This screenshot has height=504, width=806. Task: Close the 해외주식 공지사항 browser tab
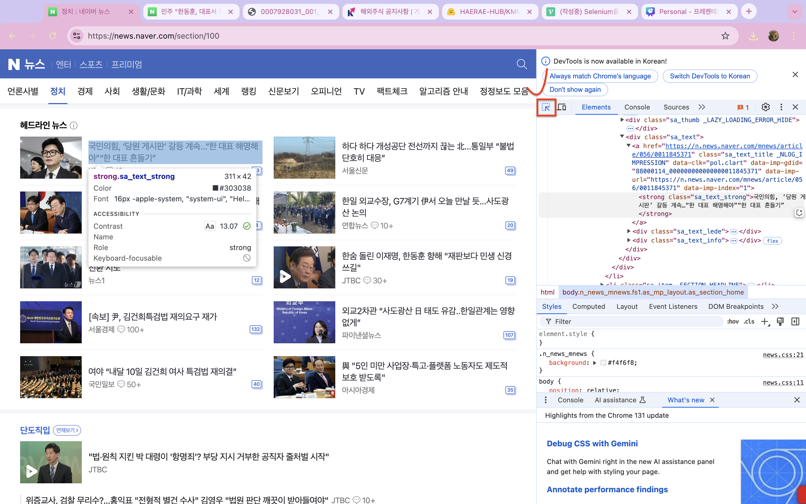pyautogui.click(x=430, y=12)
